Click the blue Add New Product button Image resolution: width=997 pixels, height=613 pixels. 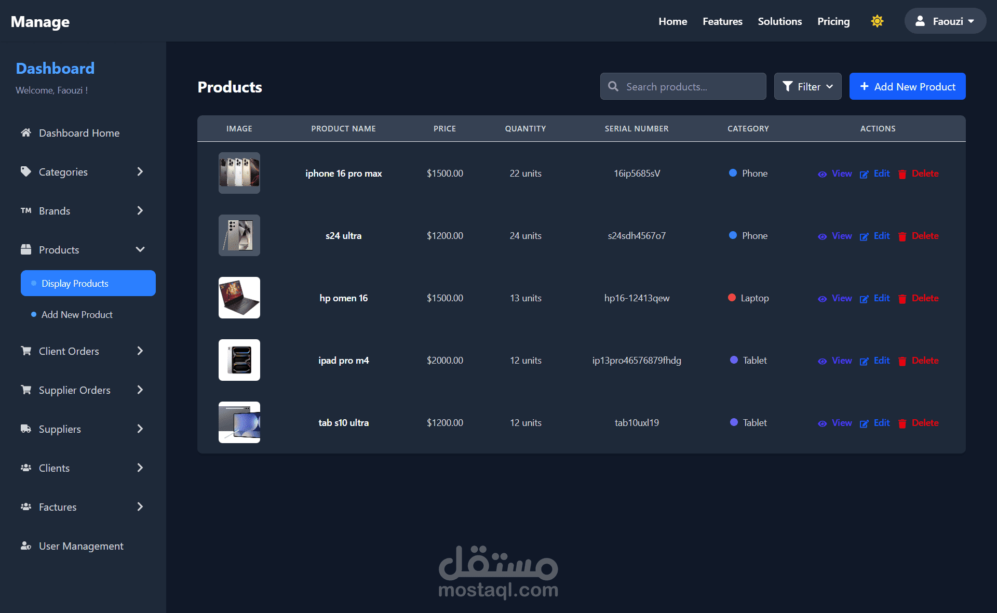[907, 87]
